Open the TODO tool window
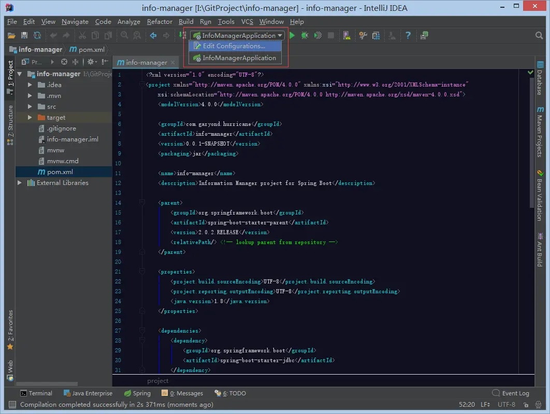550x414 pixels. 230,393
